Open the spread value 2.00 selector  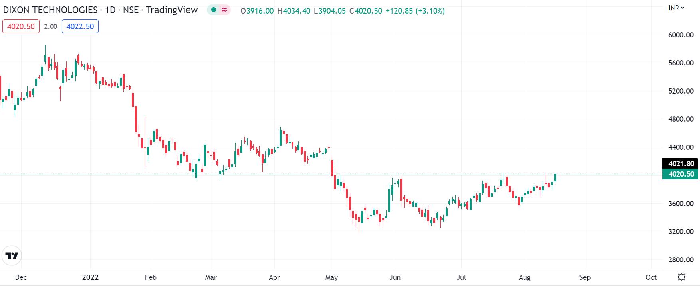click(51, 26)
